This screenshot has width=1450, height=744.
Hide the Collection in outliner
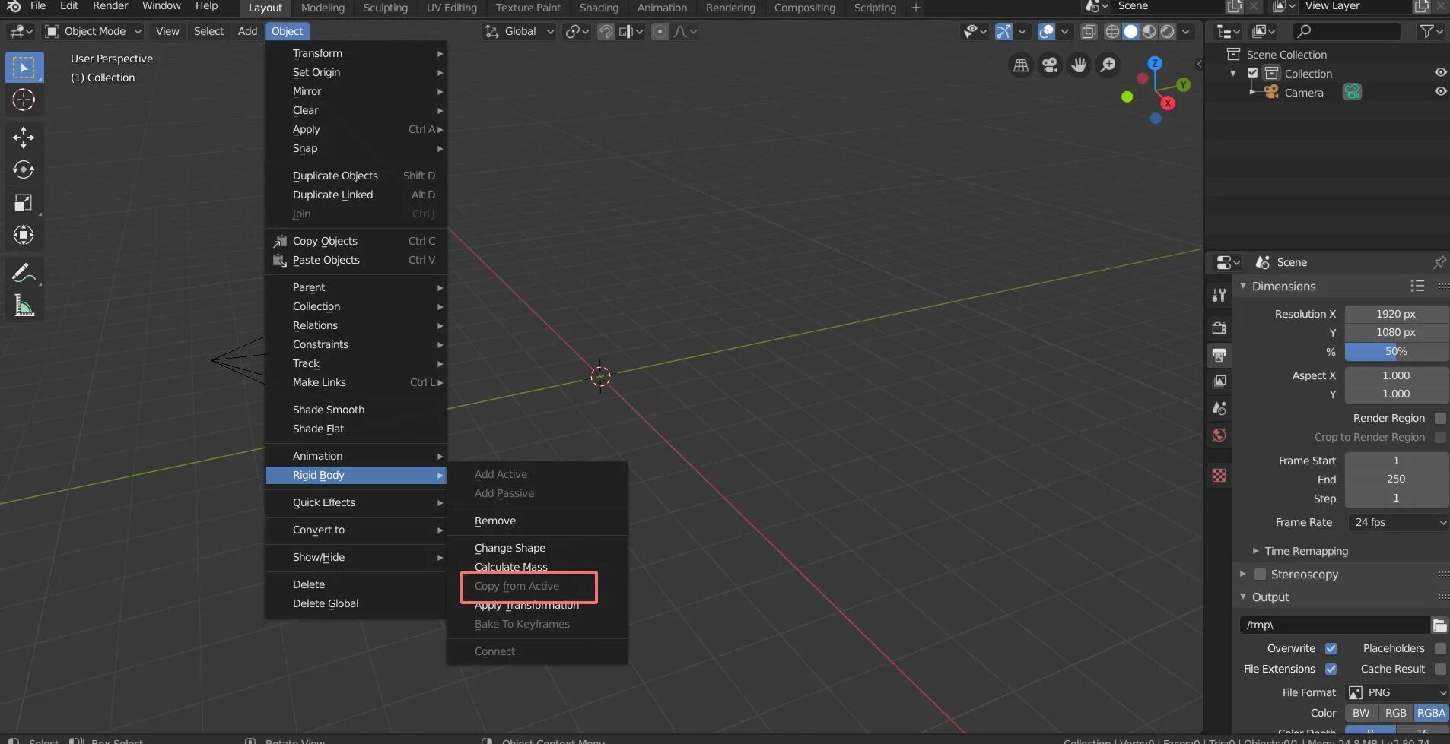click(1440, 73)
